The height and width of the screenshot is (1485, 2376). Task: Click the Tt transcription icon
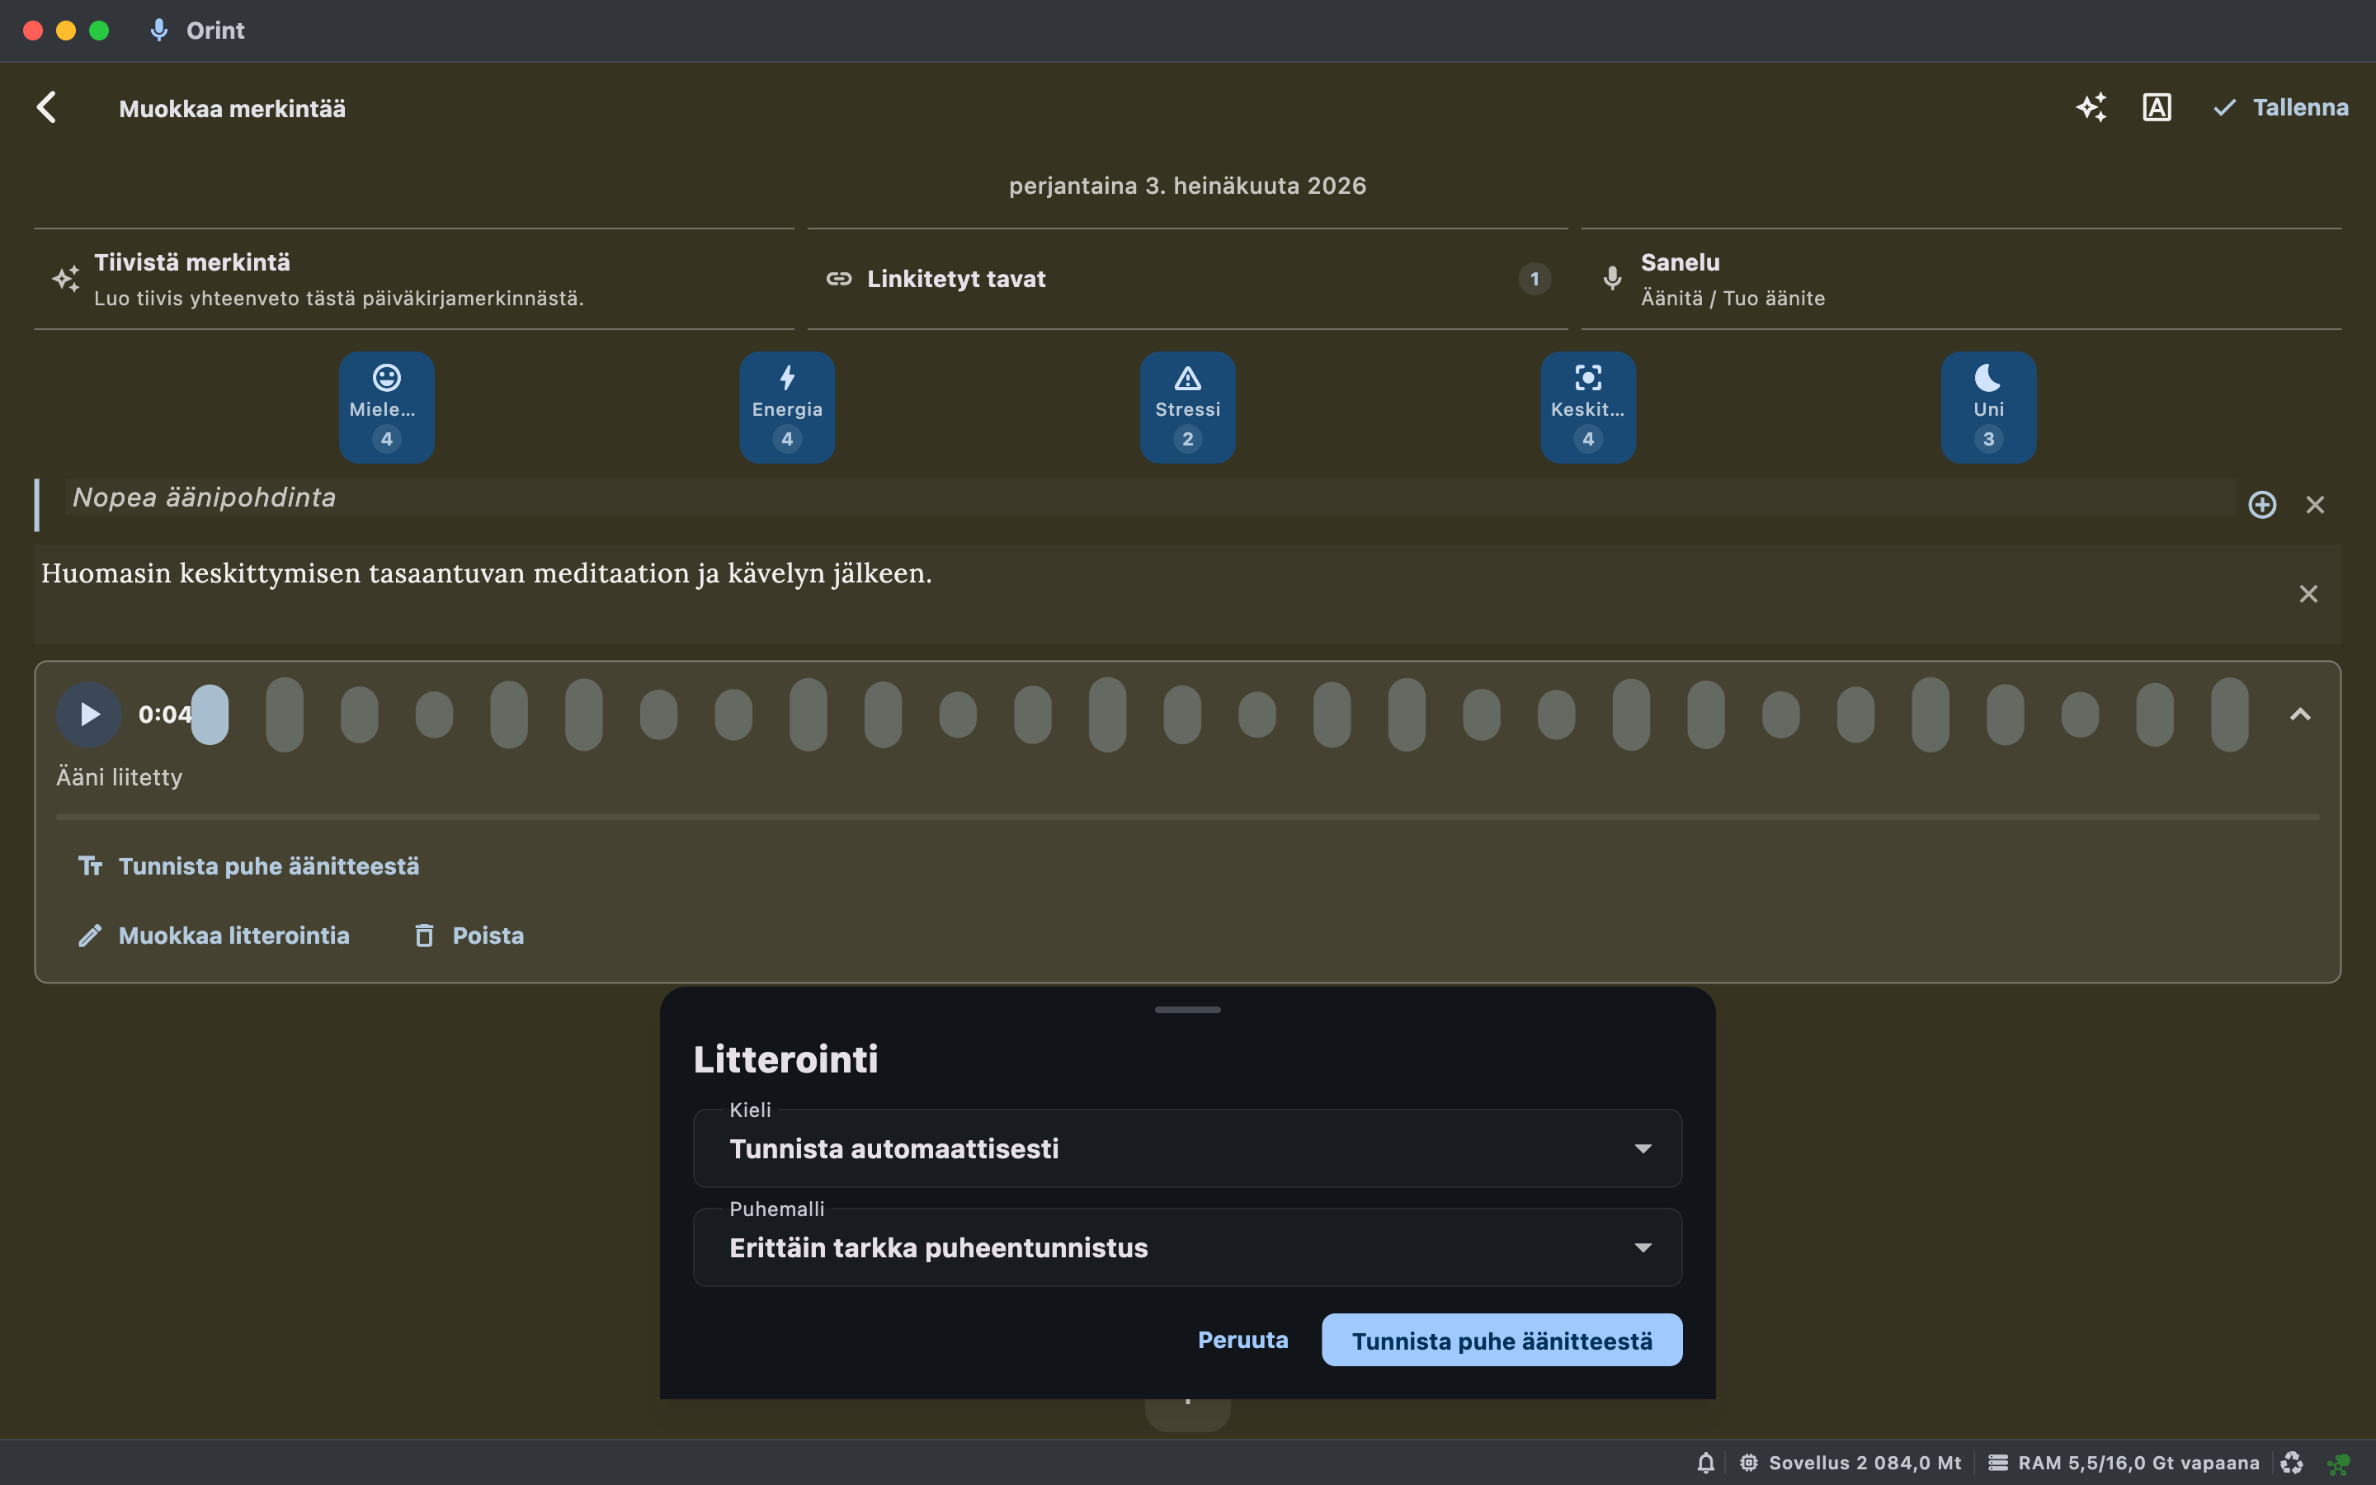90,866
